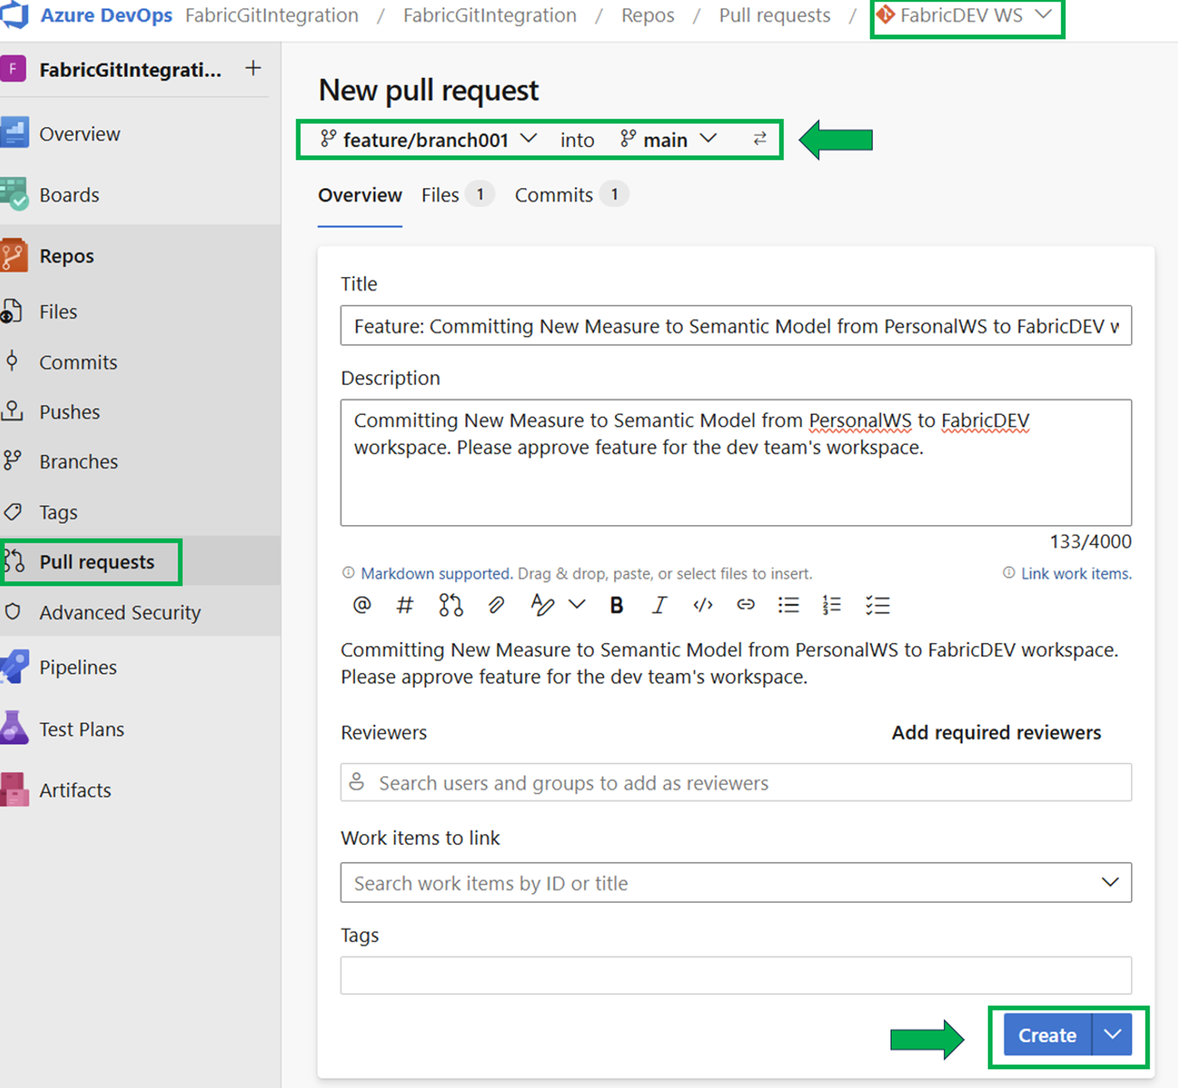The height and width of the screenshot is (1088, 1178).
Task: Insert a pull request reference icon
Action: (451, 605)
